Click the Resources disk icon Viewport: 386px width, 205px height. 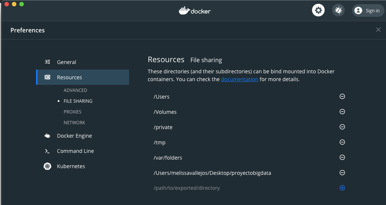[48, 77]
